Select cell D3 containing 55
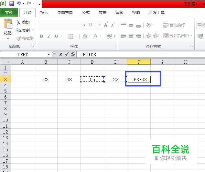 click(92, 79)
